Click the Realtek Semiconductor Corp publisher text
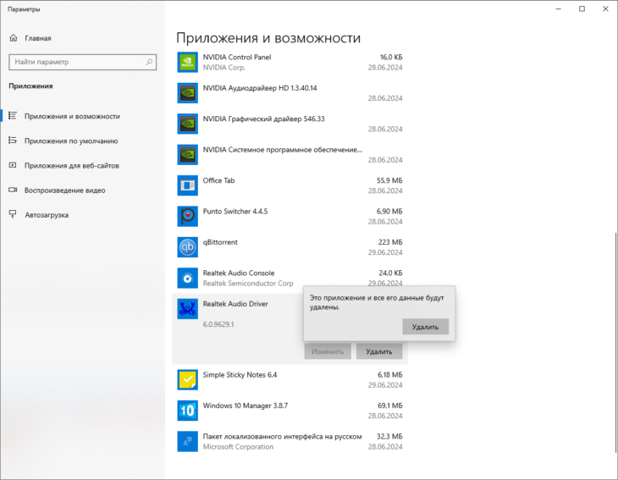This screenshot has width=618, height=480. 248,283
